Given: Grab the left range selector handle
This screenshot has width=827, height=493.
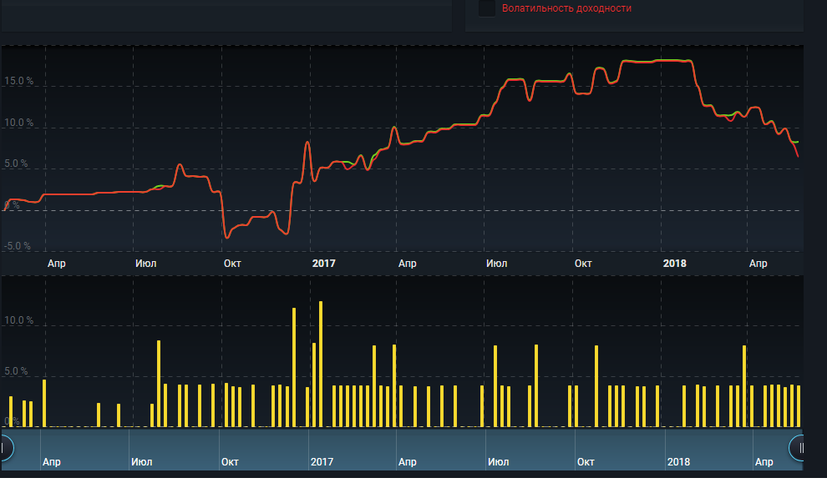Looking at the screenshot, I should [x=4, y=448].
